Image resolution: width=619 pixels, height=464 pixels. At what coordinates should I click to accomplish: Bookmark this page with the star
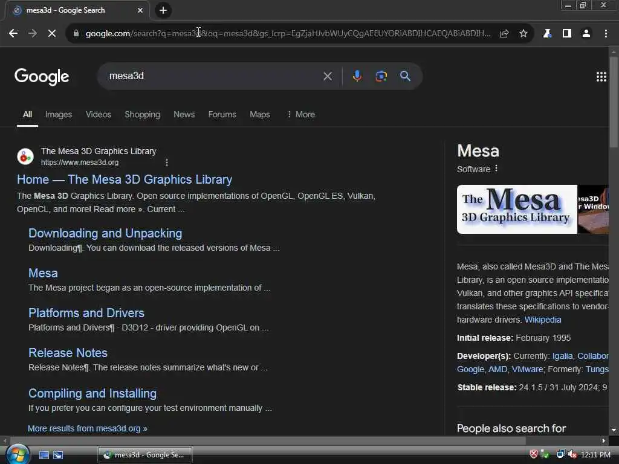pos(523,34)
